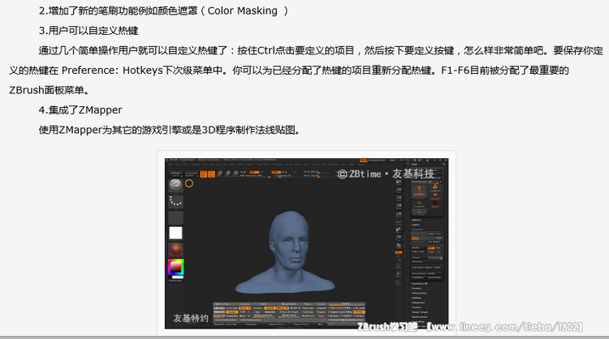Pick a color in the rainbow color picker
This screenshot has width=609, height=339.
coord(175,267)
